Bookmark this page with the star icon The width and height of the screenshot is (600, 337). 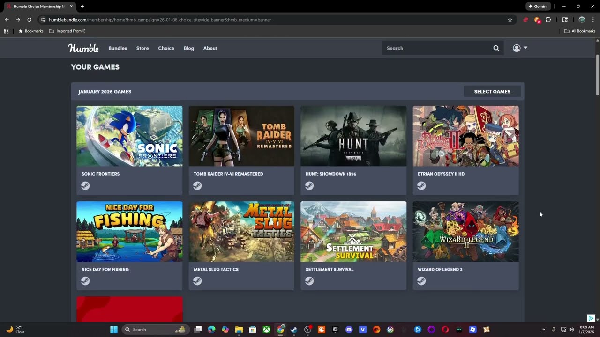[510, 20]
